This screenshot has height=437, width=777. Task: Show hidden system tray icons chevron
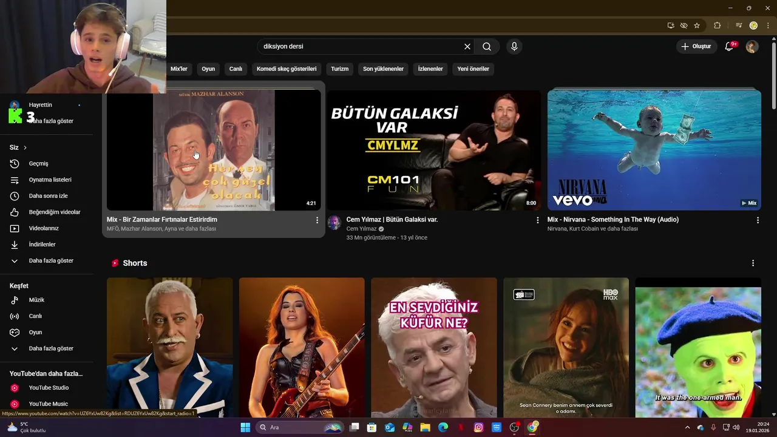(687, 427)
